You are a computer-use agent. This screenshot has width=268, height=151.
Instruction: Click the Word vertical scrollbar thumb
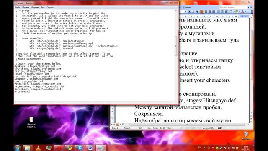(251, 55)
